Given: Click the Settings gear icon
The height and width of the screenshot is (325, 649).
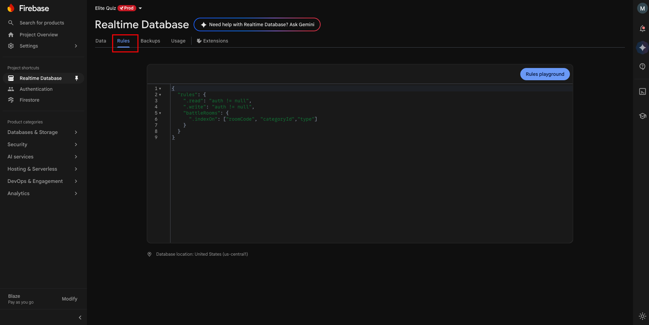Looking at the screenshot, I should click(11, 46).
